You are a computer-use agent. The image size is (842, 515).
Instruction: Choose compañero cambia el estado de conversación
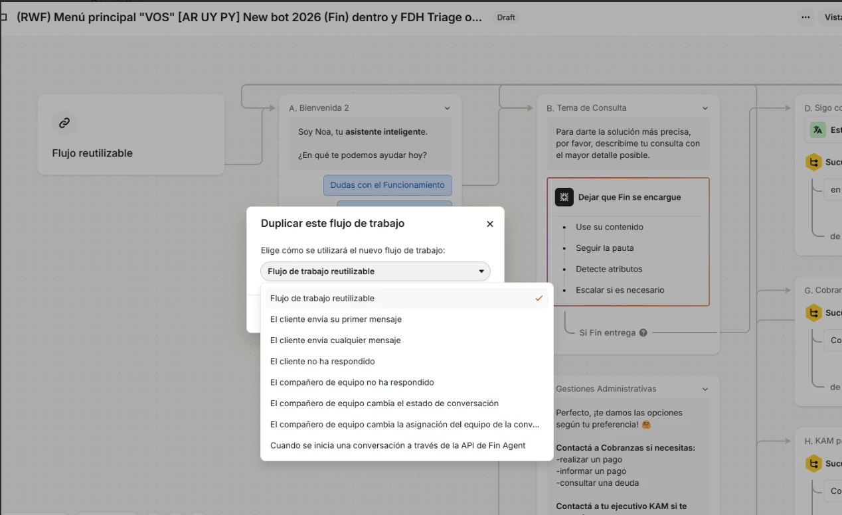pyautogui.click(x=407, y=404)
